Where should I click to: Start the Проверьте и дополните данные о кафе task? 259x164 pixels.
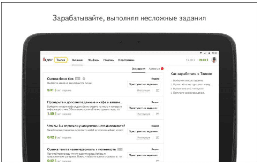coord(143,108)
